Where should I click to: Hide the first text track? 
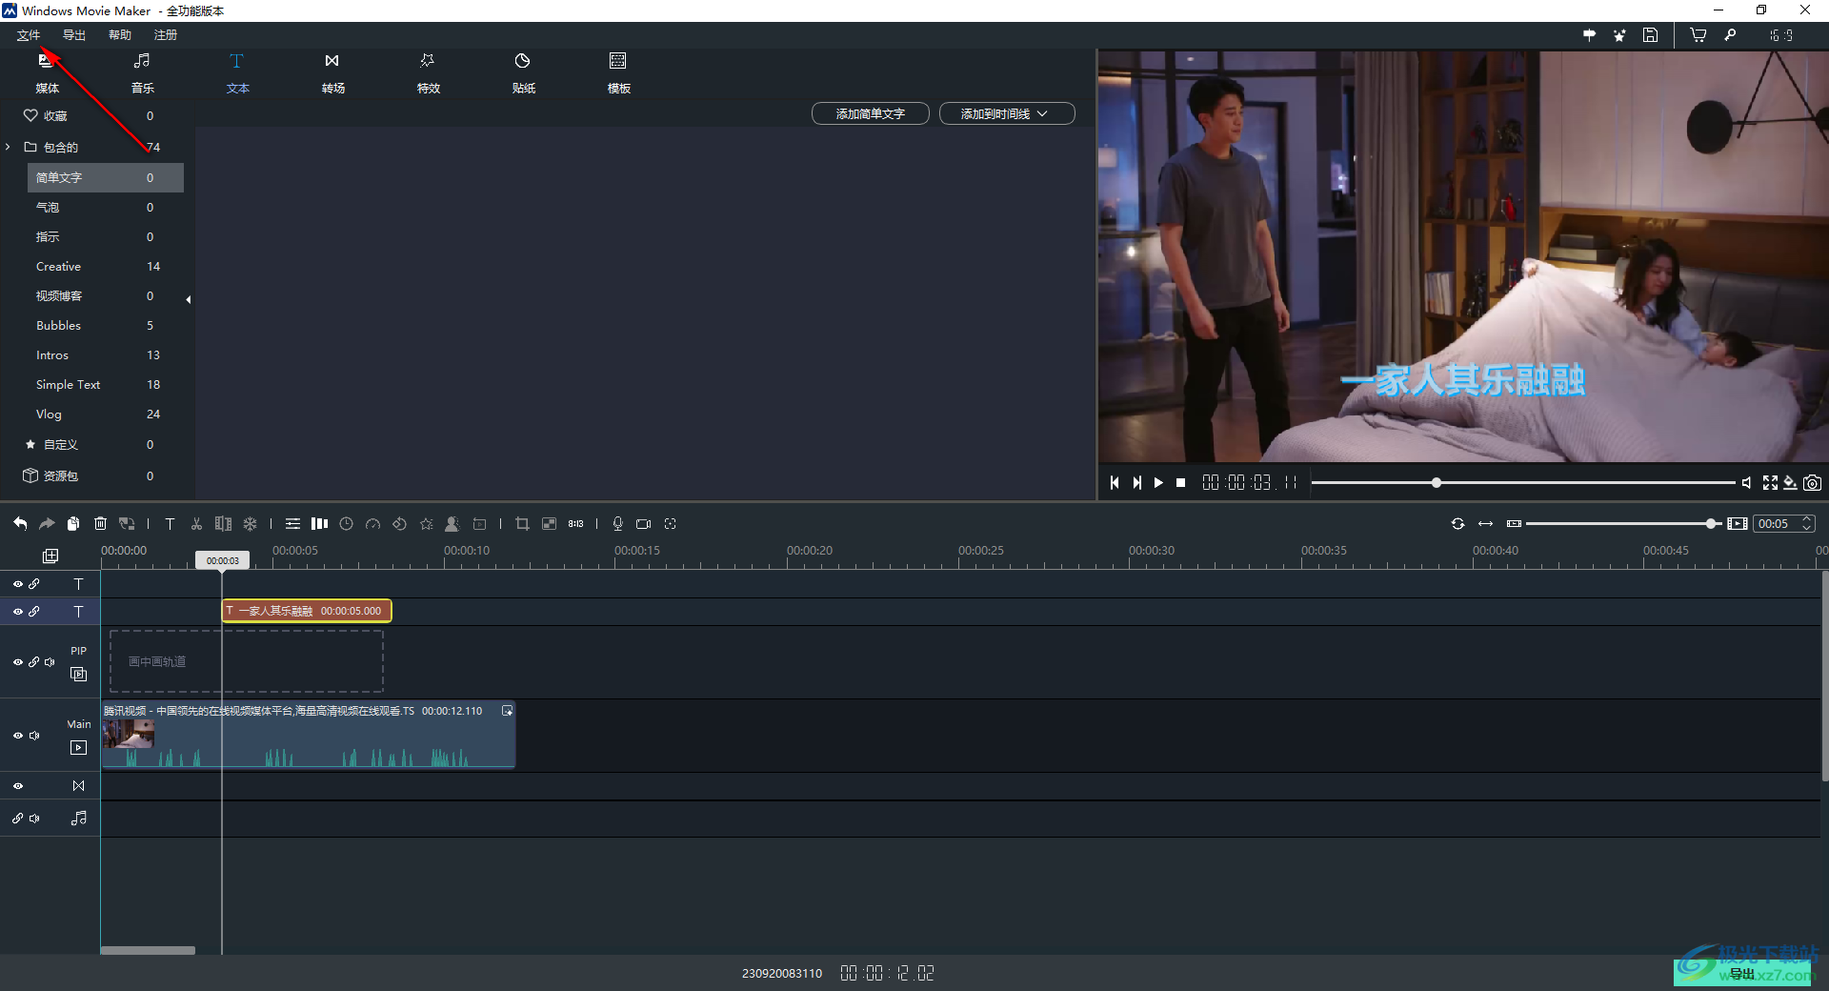(x=17, y=584)
